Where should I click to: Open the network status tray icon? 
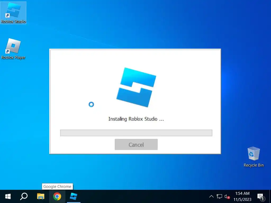pyautogui.click(x=219, y=196)
